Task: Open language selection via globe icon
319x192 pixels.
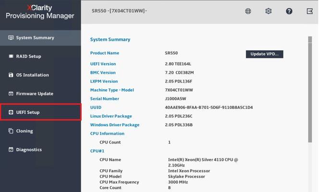Action: point(248,11)
